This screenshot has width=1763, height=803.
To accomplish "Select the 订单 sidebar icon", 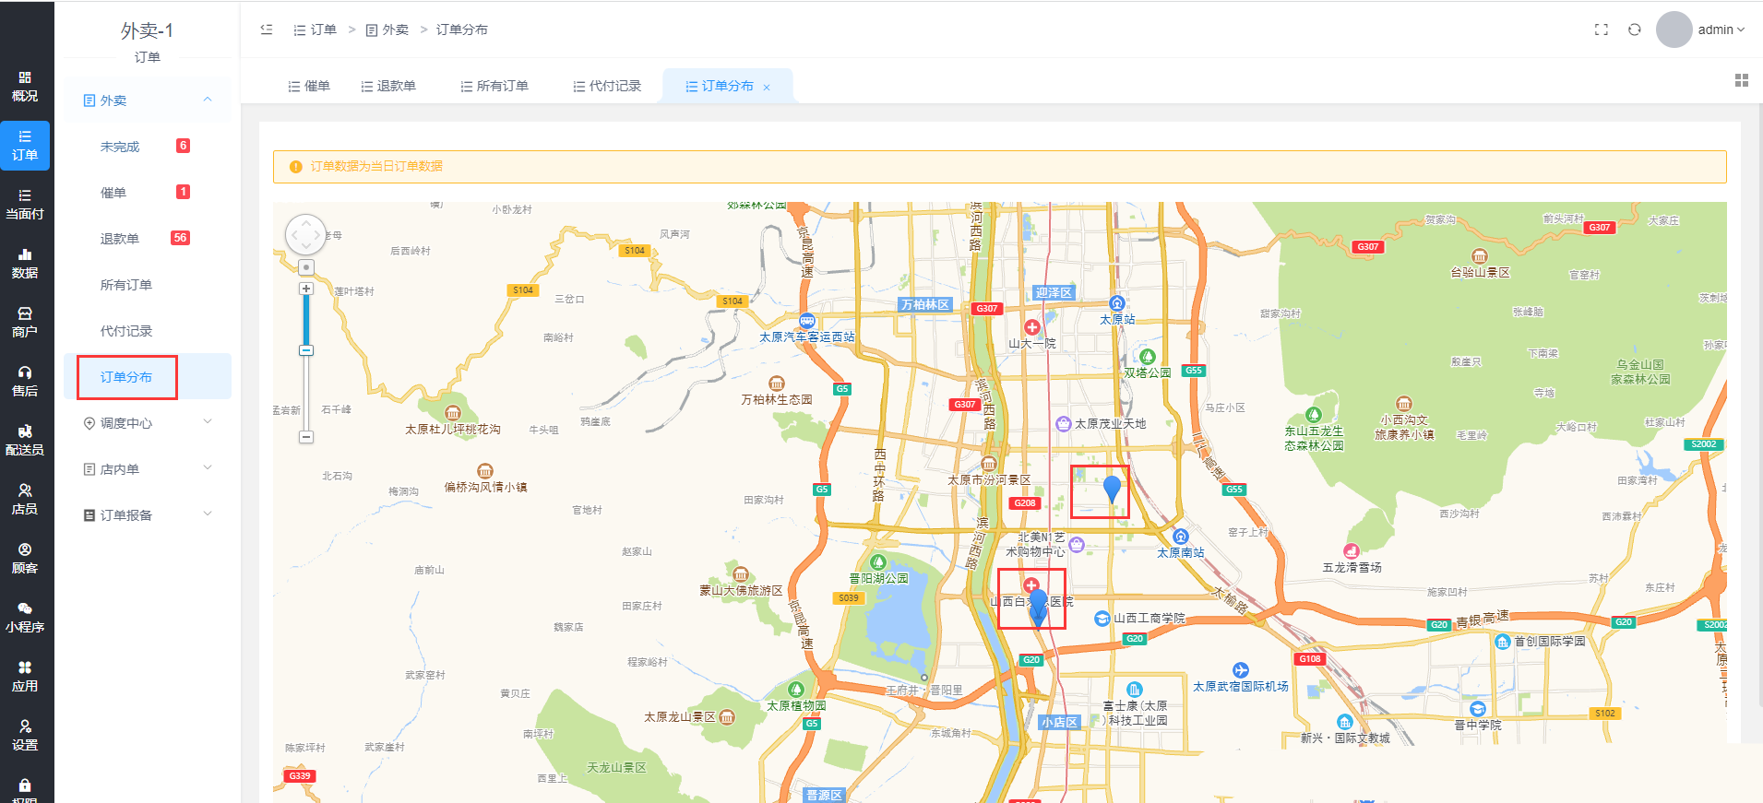I will pyautogui.click(x=25, y=146).
